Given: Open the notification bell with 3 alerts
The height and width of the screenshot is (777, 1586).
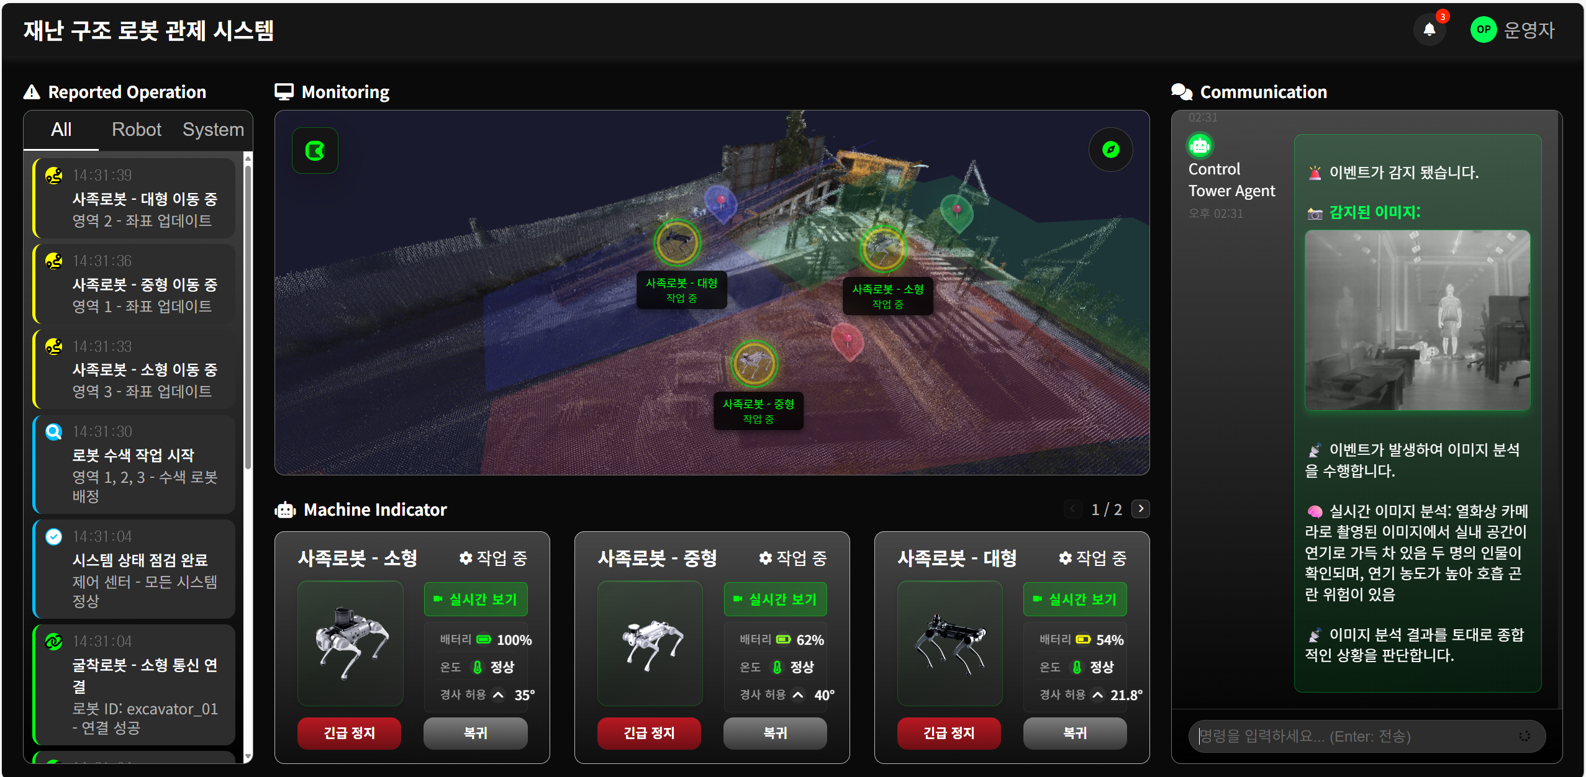Looking at the screenshot, I should coord(1429,29).
